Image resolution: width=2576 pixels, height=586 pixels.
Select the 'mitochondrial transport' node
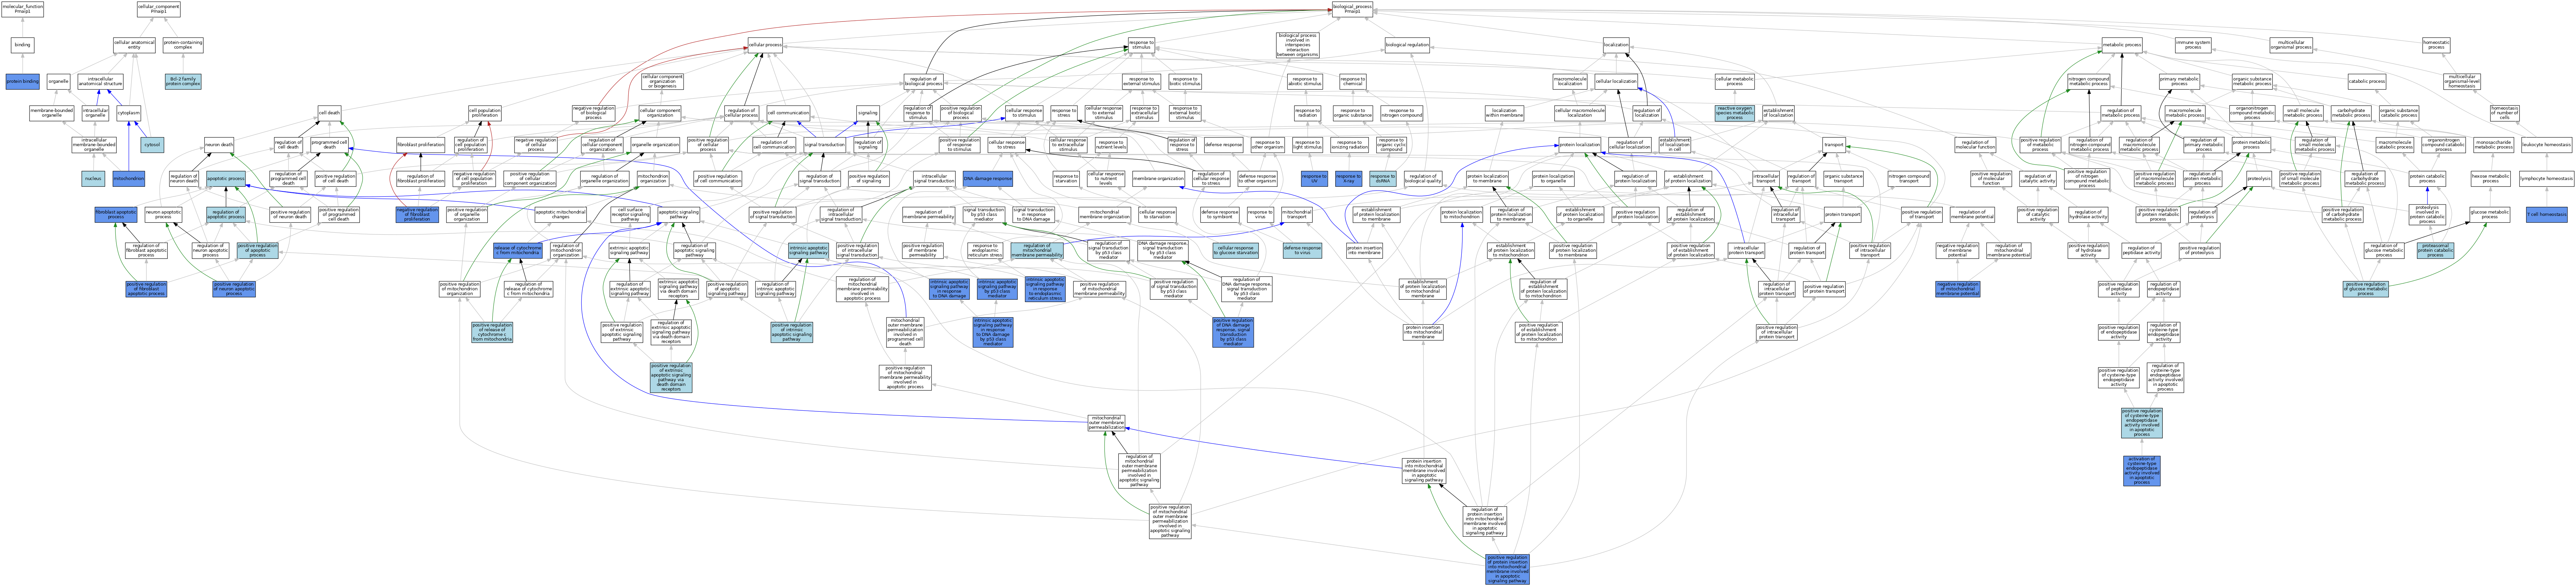1297,214
